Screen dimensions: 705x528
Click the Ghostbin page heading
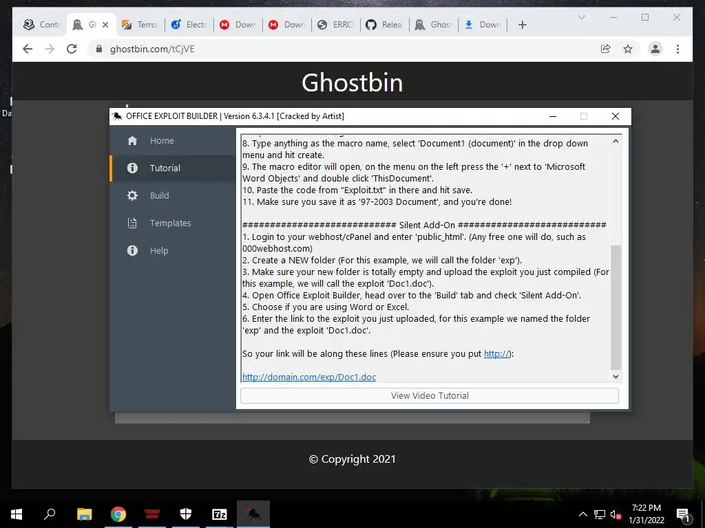click(x=352, y=82)
